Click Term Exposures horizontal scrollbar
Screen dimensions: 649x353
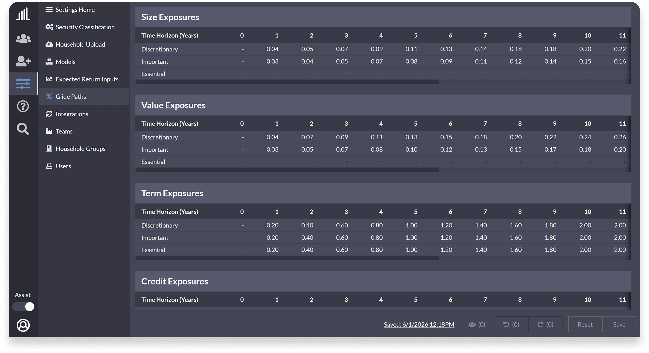click(x=287, y=258)
